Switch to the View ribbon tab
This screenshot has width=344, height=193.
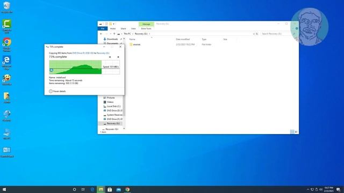[133, 28]
